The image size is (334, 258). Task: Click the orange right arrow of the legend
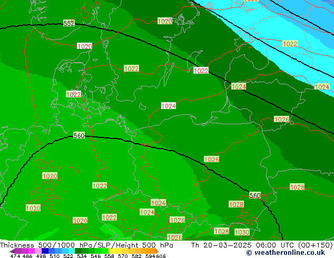coord(157,251)
